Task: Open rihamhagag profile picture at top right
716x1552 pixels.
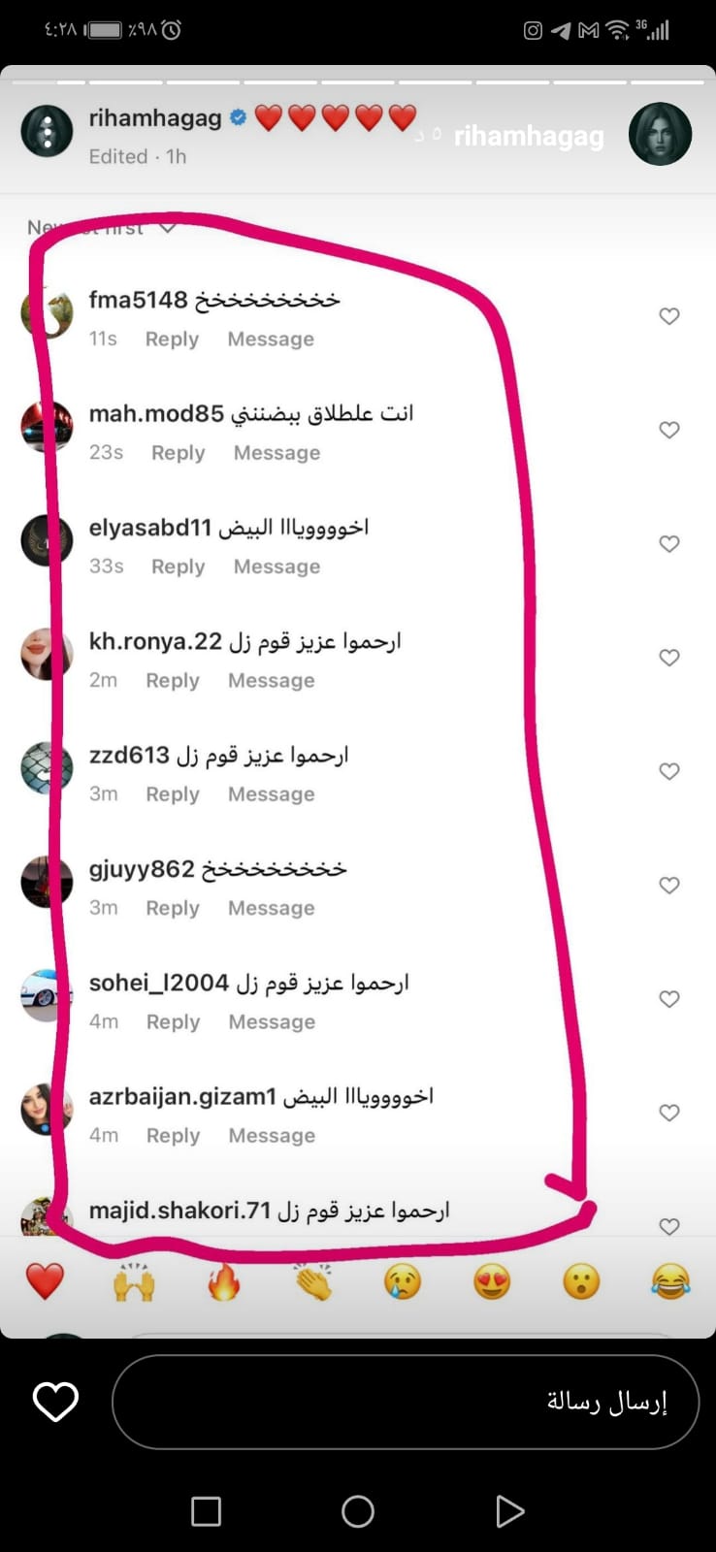Action: click(661, 134)
